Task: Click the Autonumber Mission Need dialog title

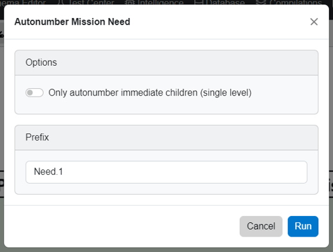Action: (x=72, y=22)
